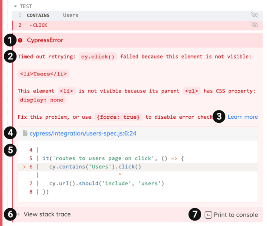Open the Learn more link
Image resolution: width=267 pixels, height=226 pixels.
(243, 117)
